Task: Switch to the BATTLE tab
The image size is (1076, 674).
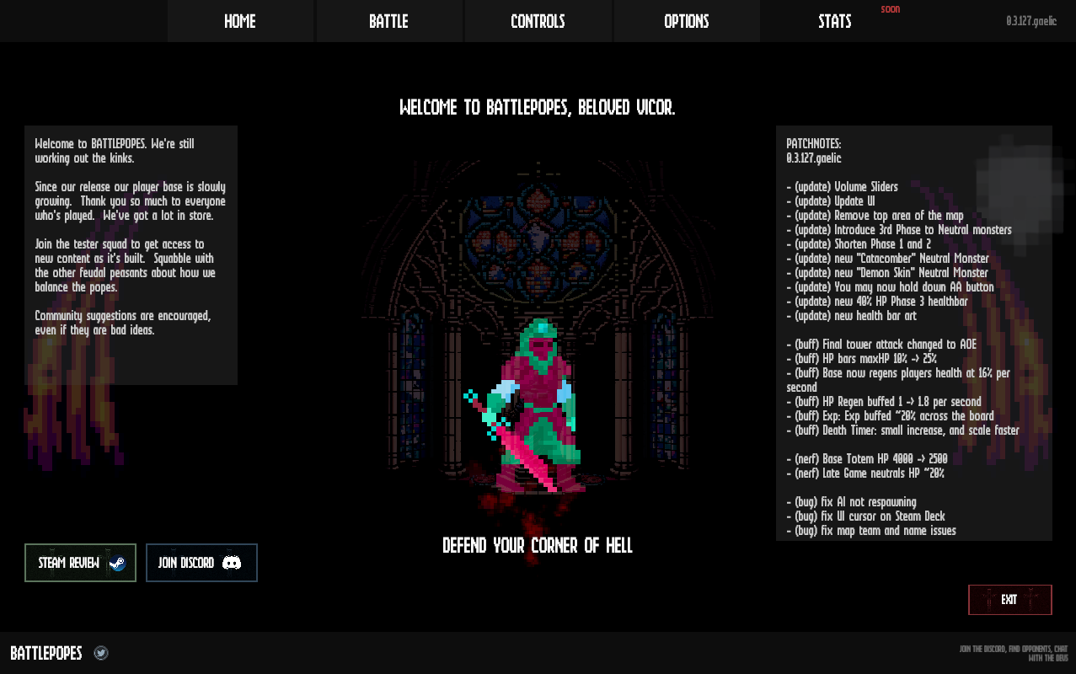Action: click(x=389, y=21)
